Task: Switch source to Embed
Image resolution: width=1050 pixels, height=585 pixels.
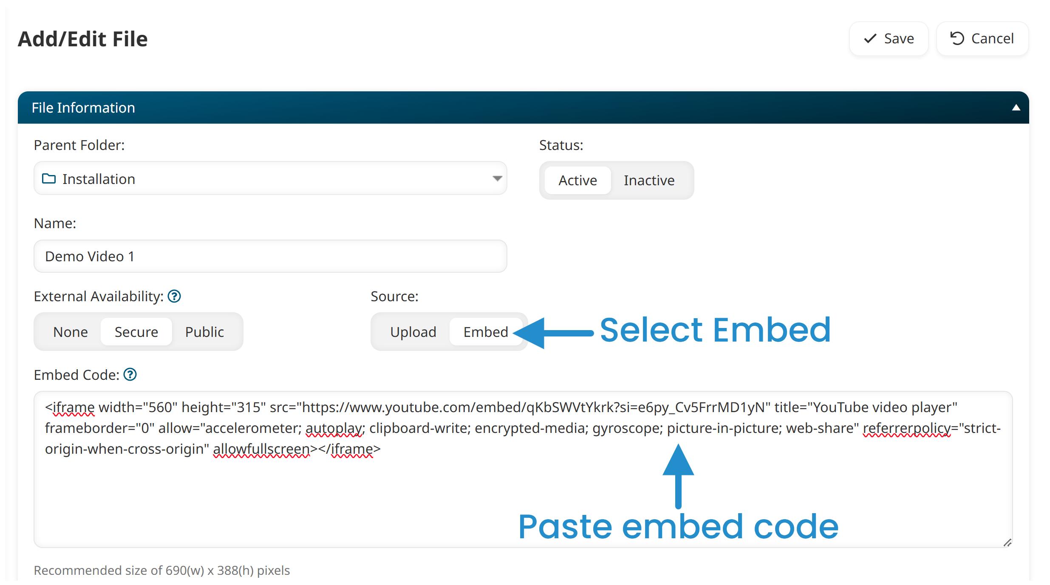Action: click(486, 332)
